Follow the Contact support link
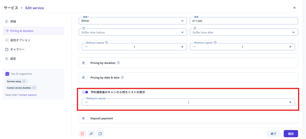306x139 pixels. [x=28, y=95]
